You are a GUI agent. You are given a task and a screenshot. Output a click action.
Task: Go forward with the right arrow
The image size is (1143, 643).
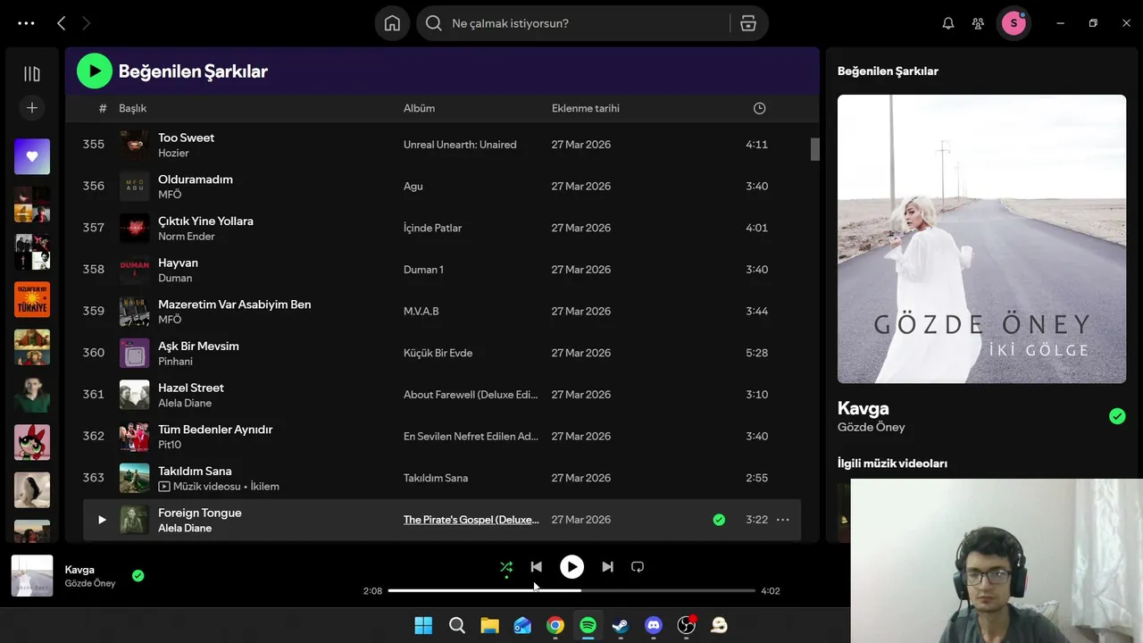86,23
